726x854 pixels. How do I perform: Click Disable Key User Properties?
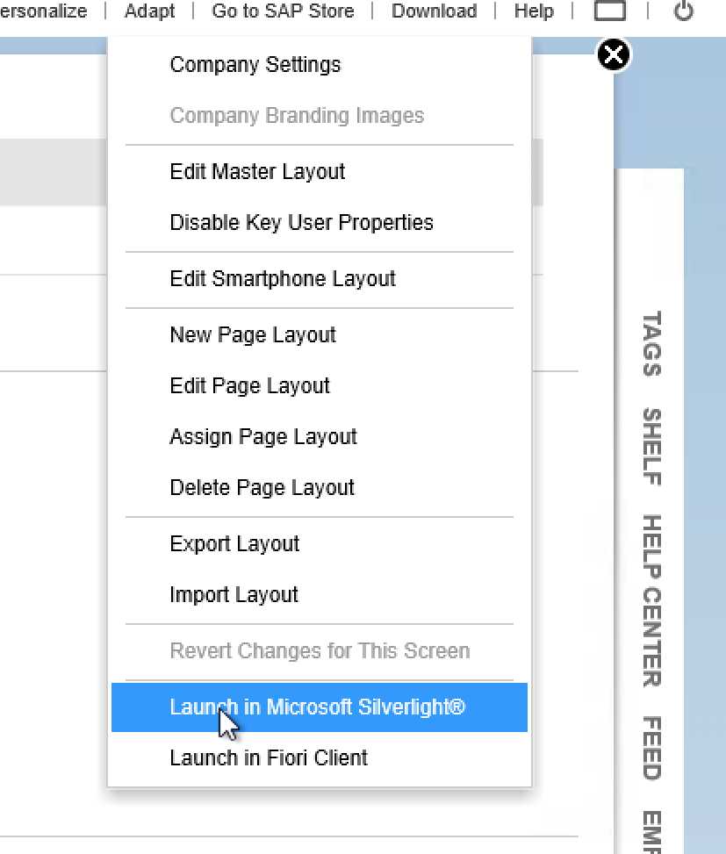pos(301,223)
